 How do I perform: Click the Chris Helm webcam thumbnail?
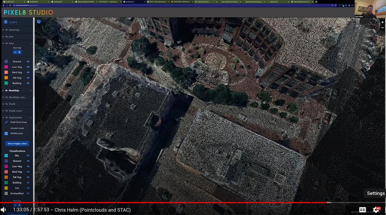point(370,9)
